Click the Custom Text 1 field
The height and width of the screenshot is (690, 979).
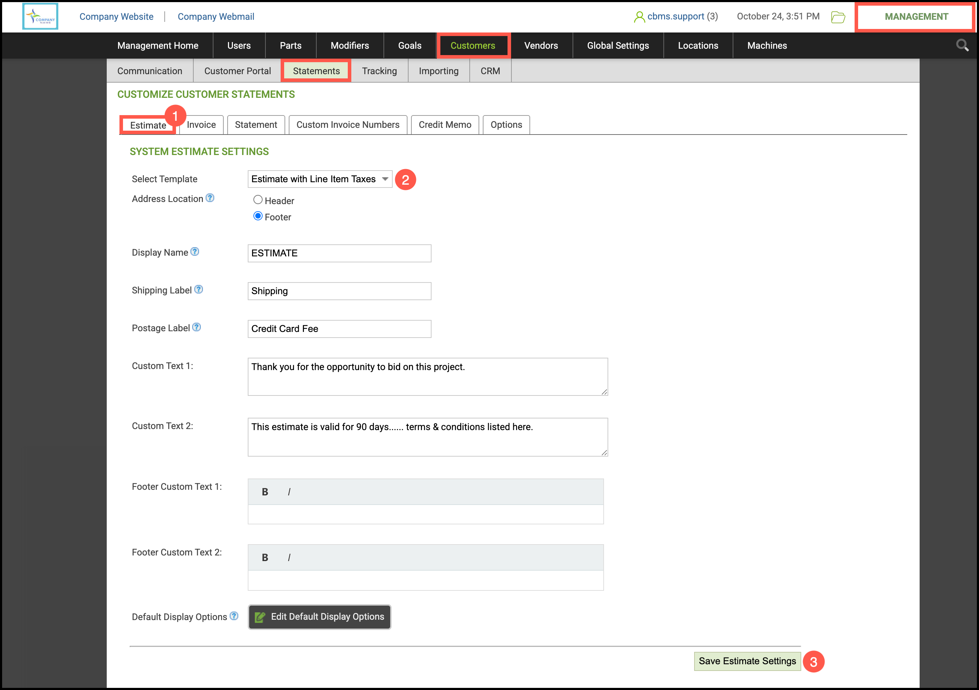[x=427, y=376]
